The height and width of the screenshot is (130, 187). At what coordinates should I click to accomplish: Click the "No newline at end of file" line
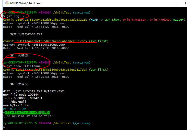(x=27, y=116)
